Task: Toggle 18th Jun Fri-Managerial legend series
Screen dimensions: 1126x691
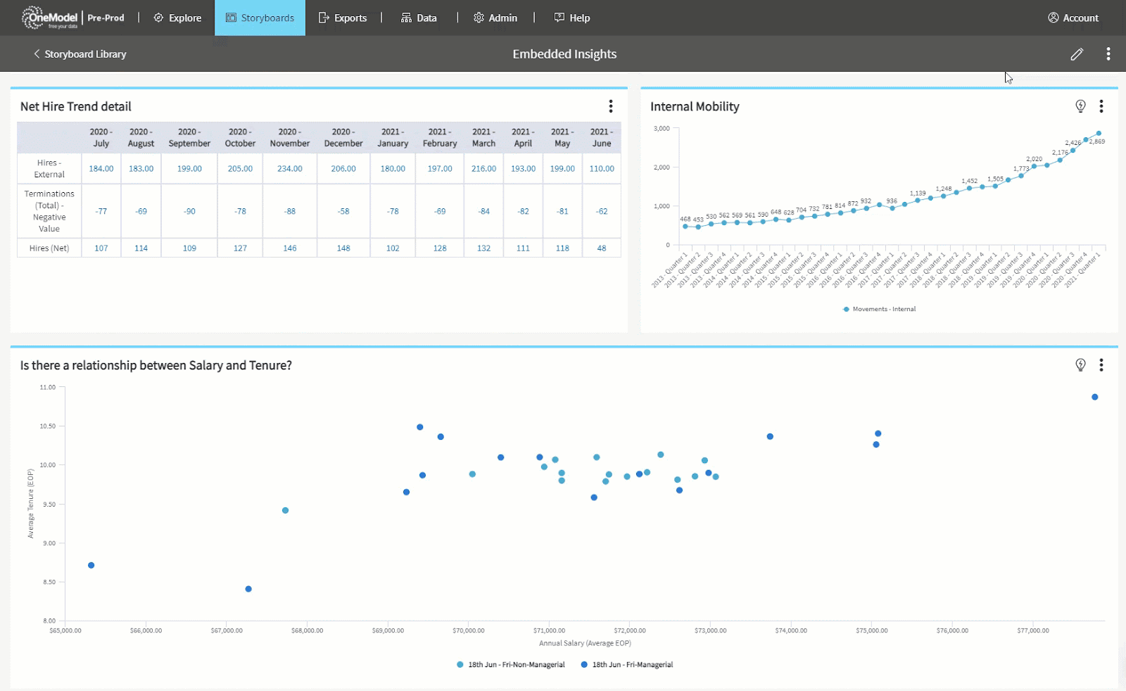Action: point(627,664)
